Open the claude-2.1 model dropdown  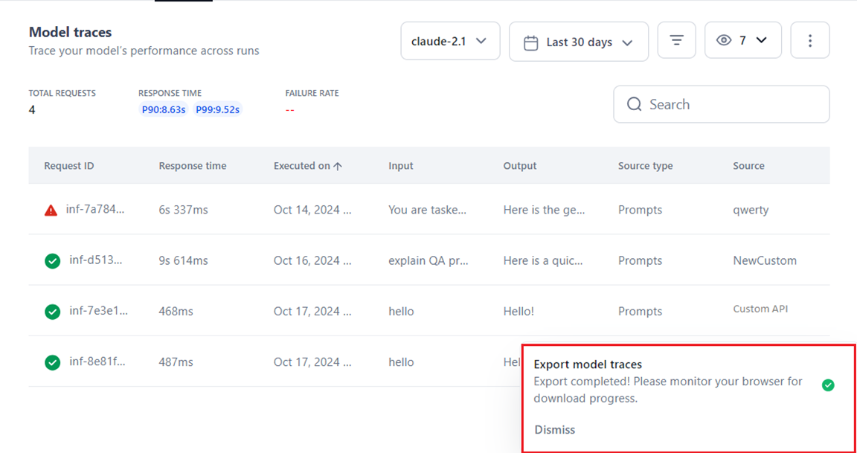point(449,41)
